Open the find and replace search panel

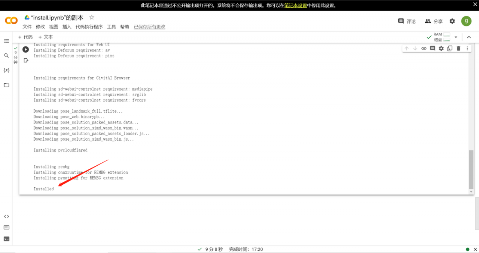(6, 56)
